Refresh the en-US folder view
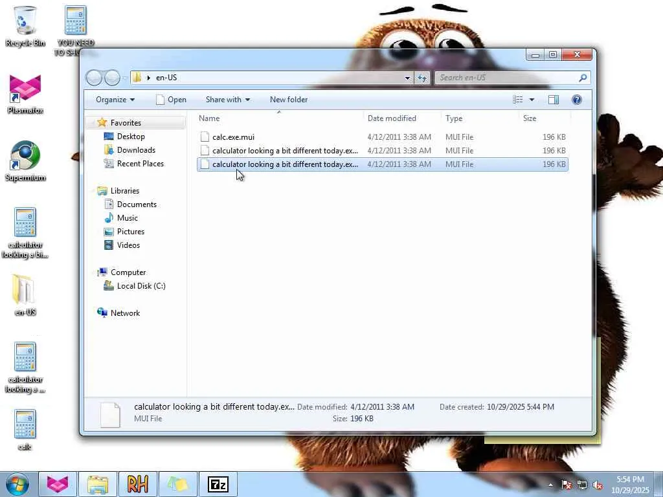 click(x=422, y=78)
